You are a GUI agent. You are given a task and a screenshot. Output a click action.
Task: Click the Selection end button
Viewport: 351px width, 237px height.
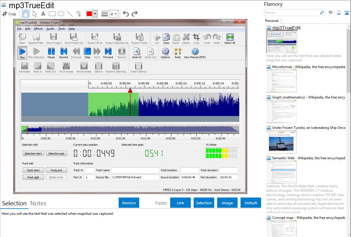tap(56, 153)
